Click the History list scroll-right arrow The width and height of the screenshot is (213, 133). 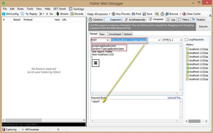click(x=206, y=121)
